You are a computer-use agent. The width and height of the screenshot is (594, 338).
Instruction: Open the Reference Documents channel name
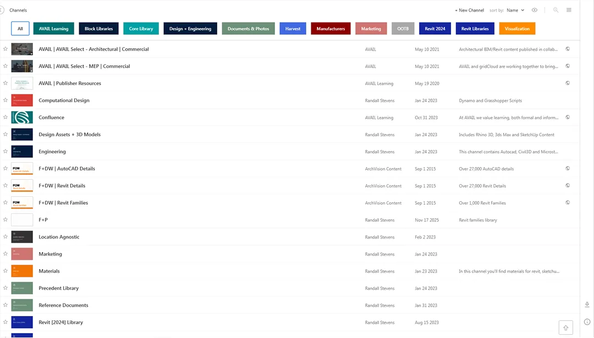(63, 305)
